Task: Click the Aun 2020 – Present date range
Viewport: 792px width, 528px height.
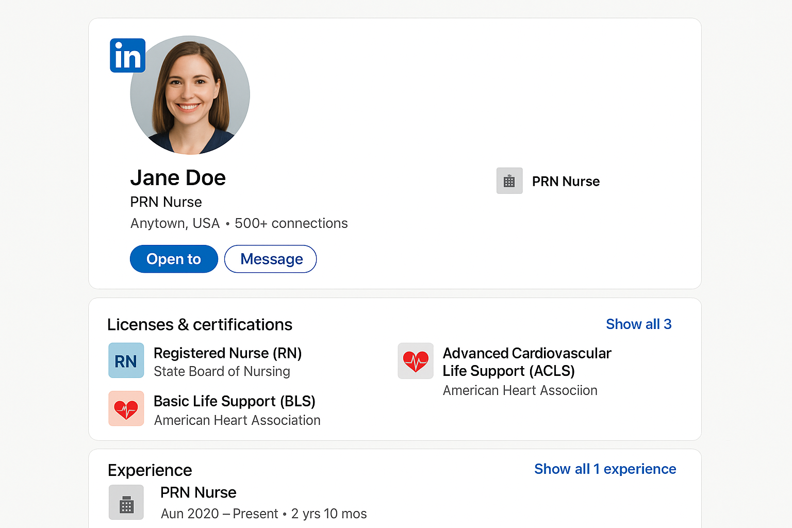Action: coord(220,514)
